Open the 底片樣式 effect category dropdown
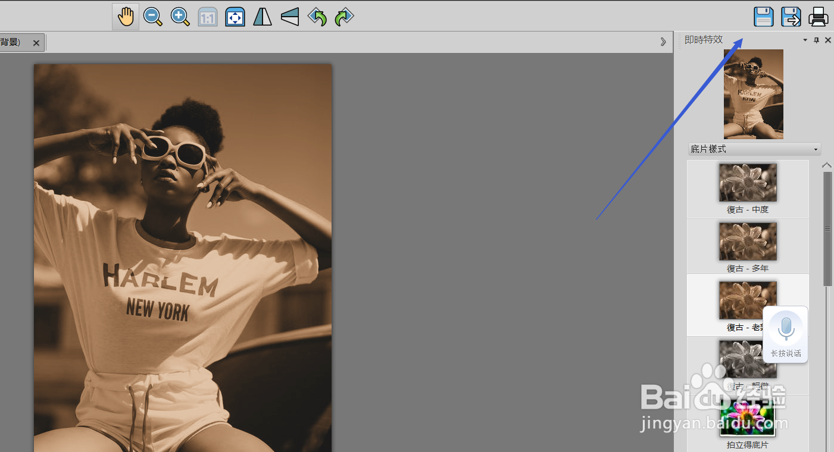The image size is (834, 452). pos(754,149)
